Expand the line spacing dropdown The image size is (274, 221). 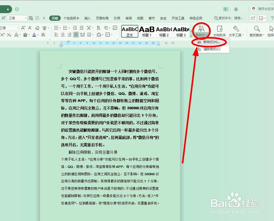pyautogui.click(x=93, y=35)
